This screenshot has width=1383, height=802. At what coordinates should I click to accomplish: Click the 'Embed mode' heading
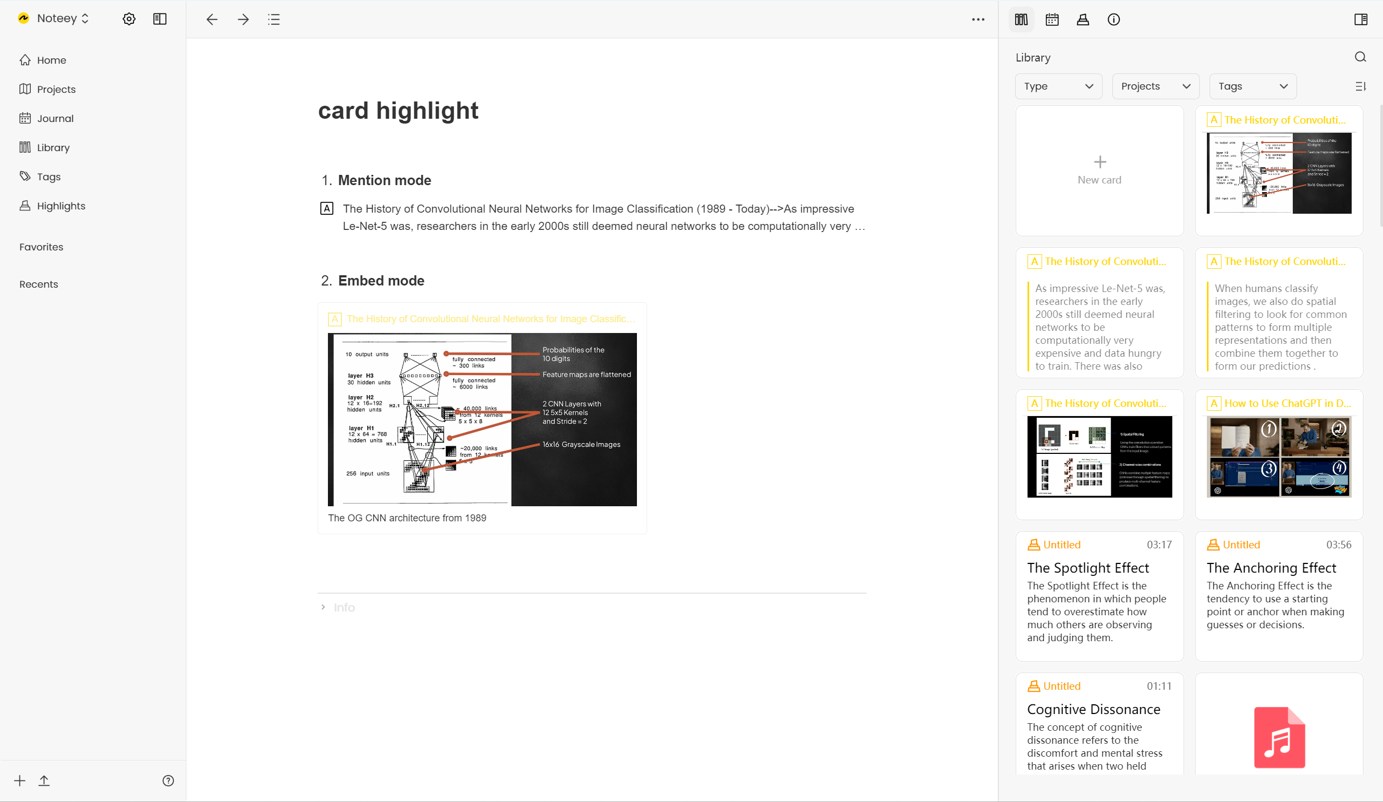click(x=381, y=280)
